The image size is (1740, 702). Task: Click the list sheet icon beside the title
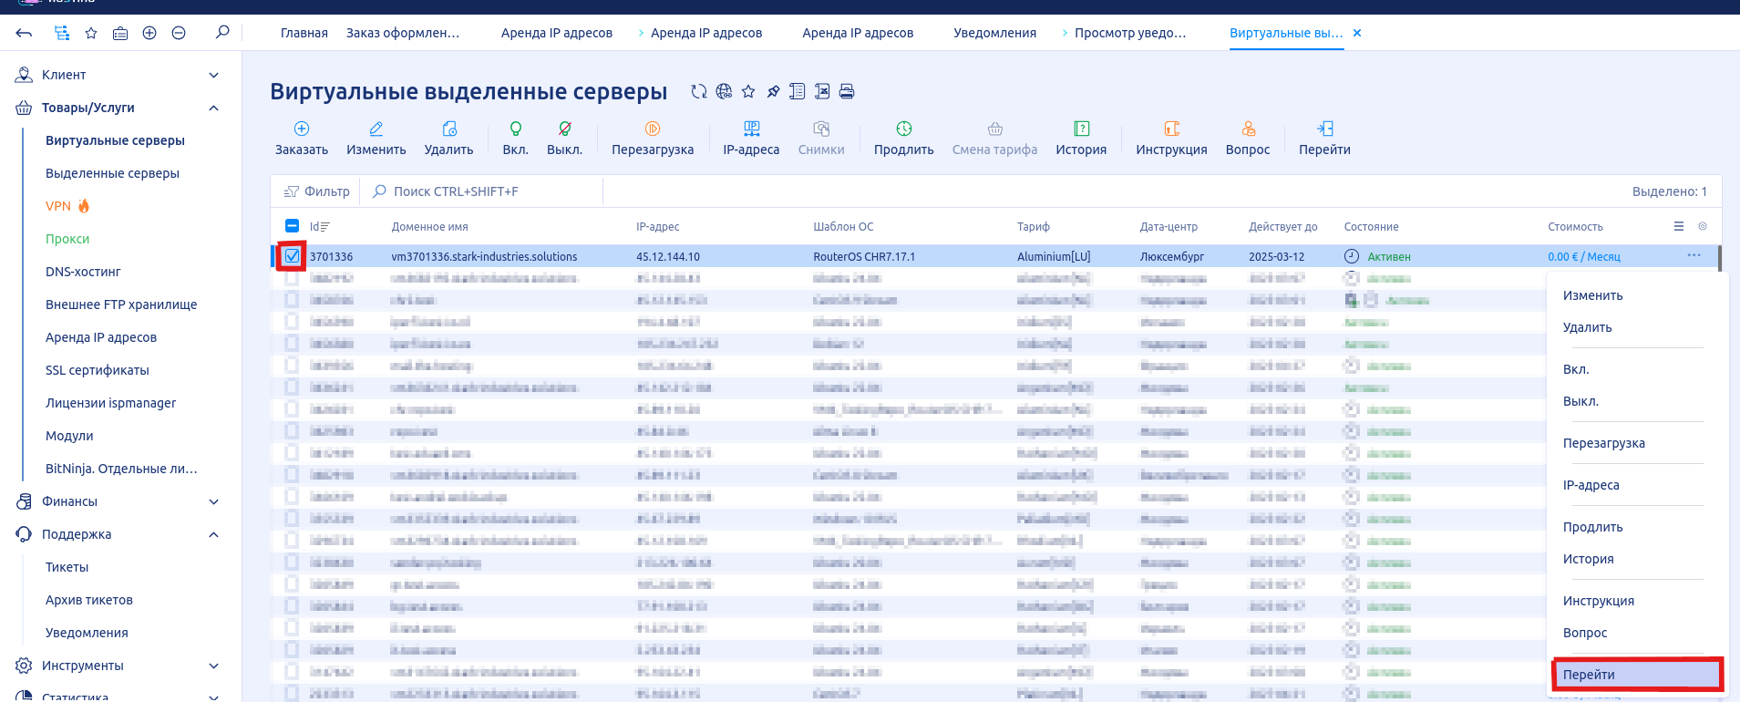[x=798, y=91]
